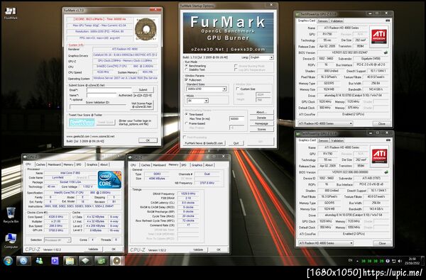Open the Lang English dropdown
This screenshot has height=280, width=426.
coord(261,58)
